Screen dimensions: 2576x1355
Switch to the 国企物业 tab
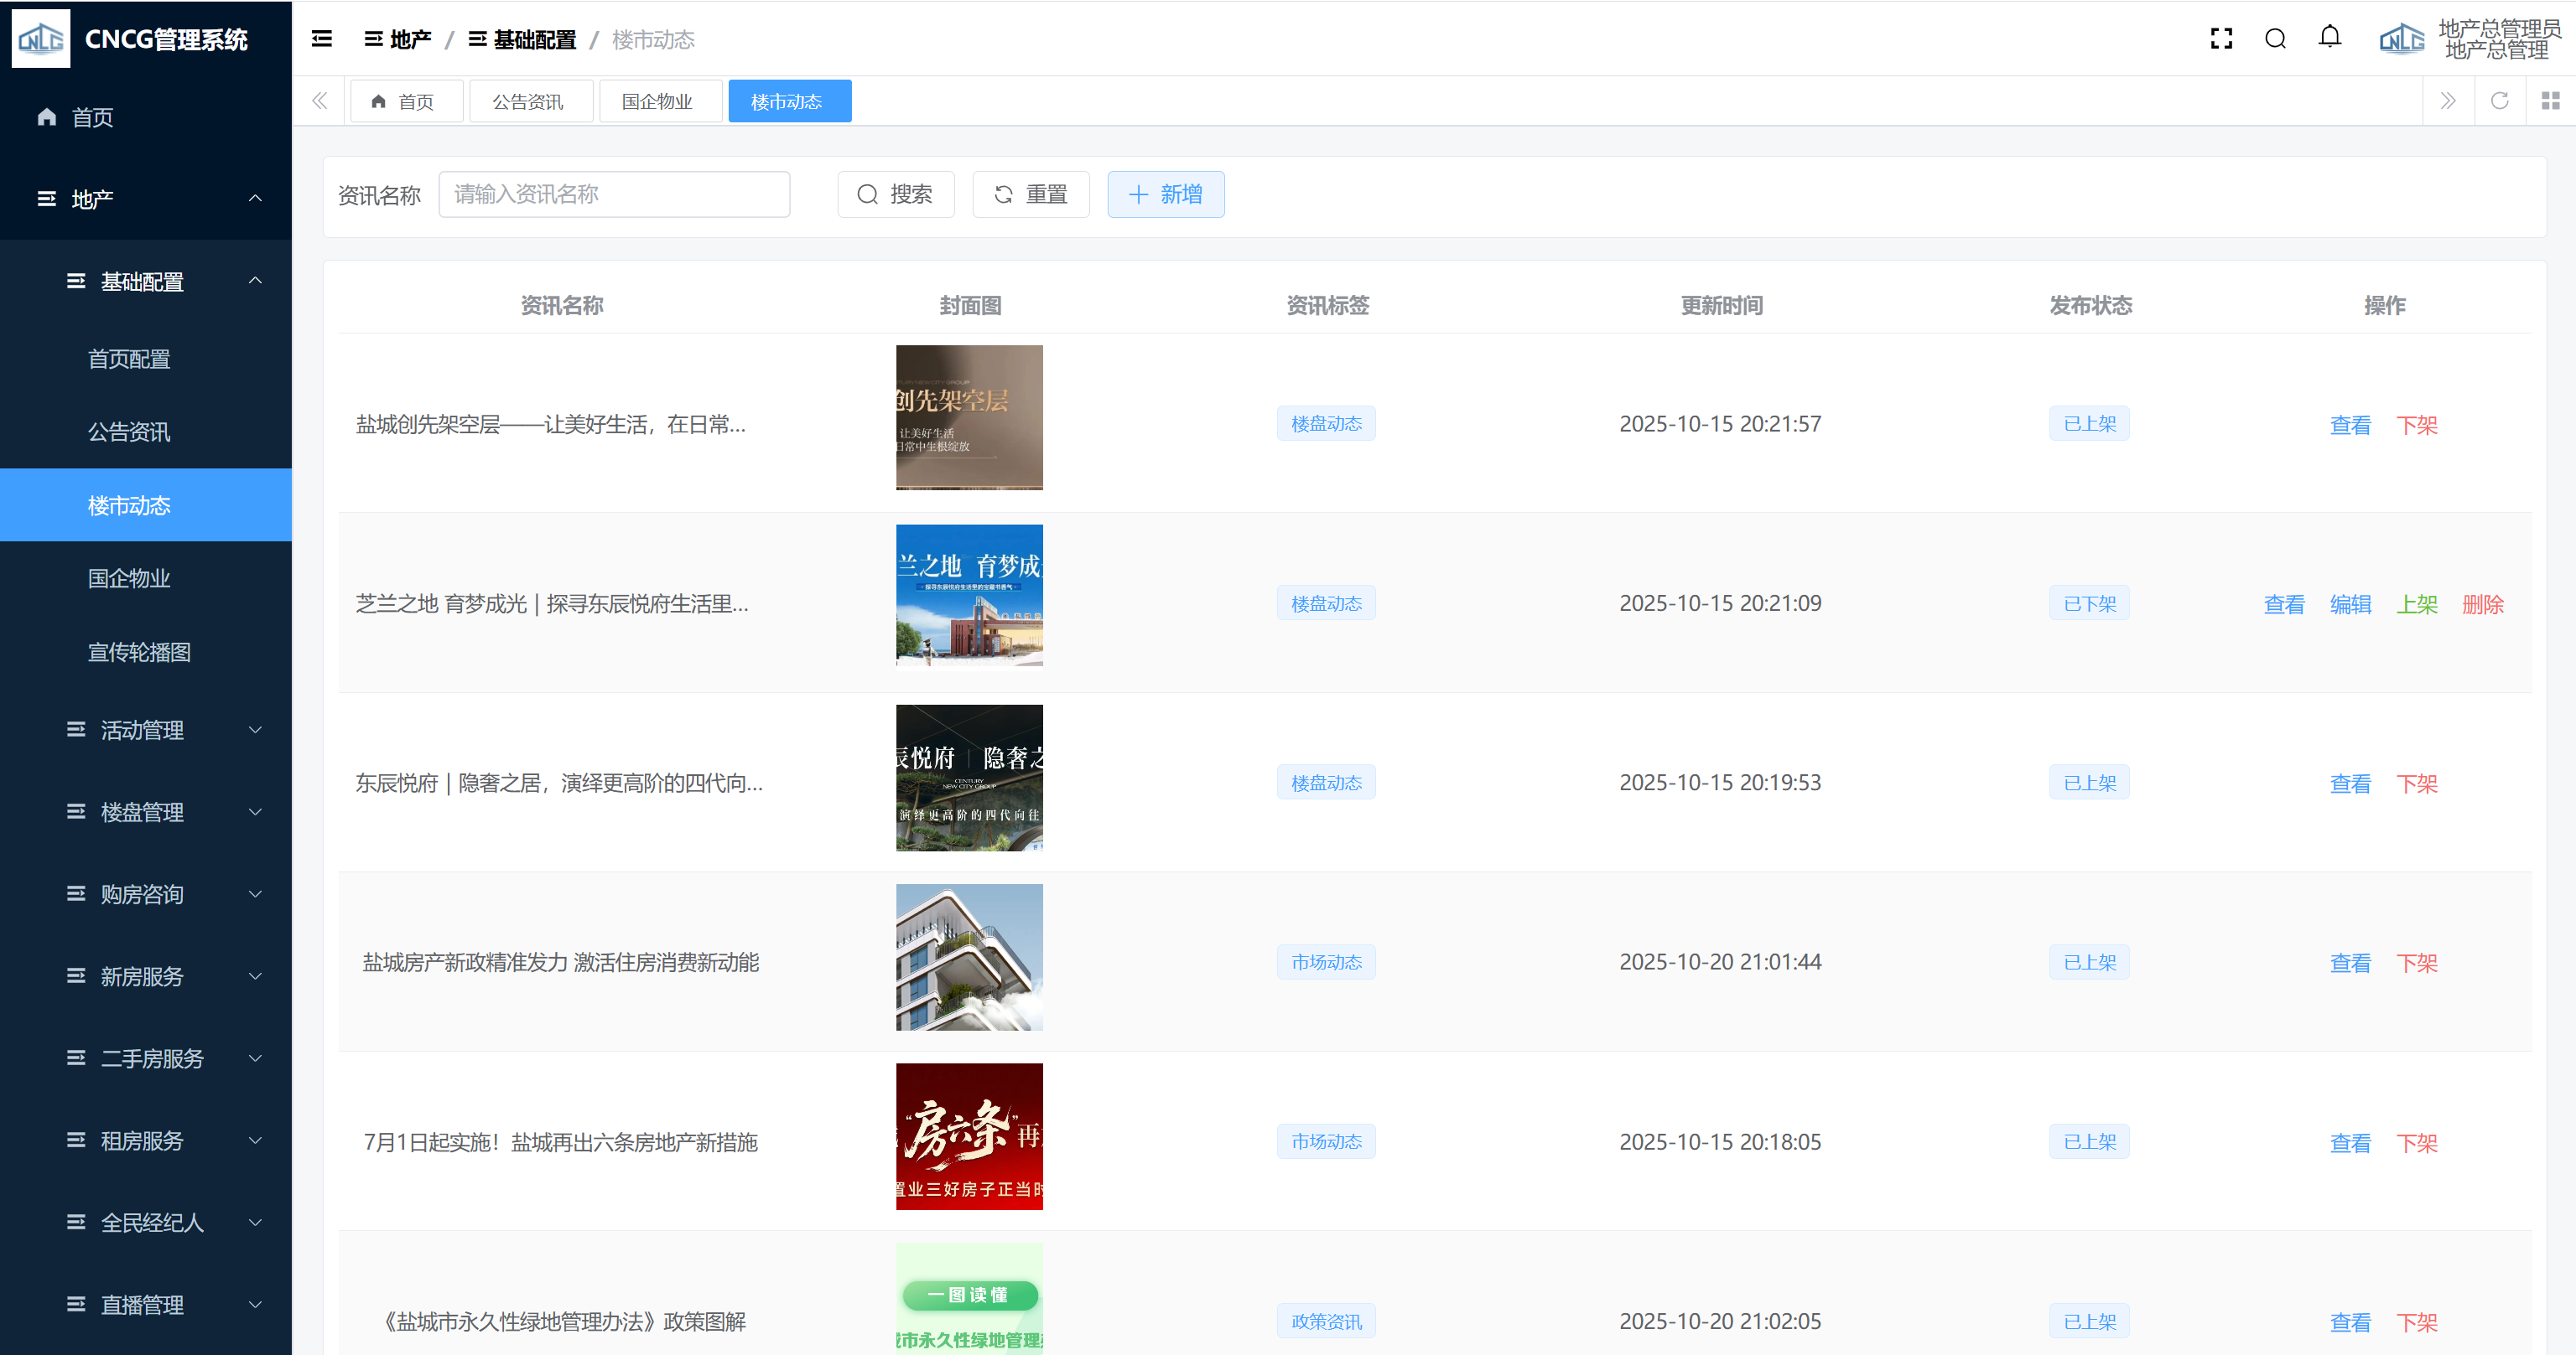pyautogui.click(x=657, y=102)
